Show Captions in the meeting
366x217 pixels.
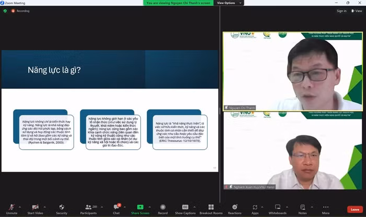(185, 208)
